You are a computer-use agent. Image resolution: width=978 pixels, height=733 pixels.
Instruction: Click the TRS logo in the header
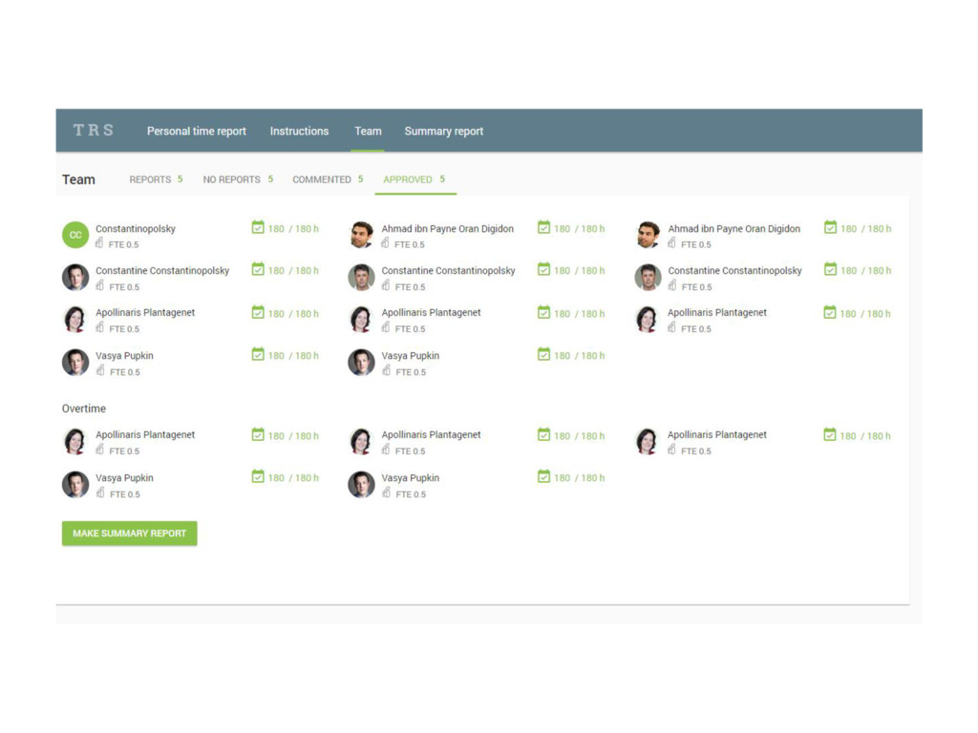[94, 130]
